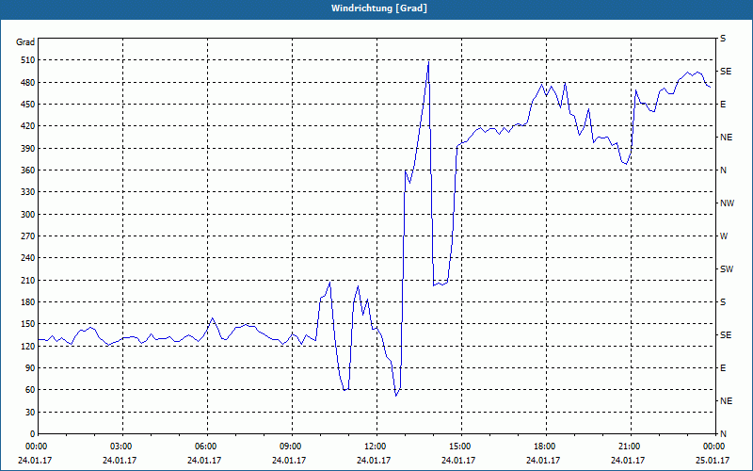This screenshot has height=471, width=753.
Task: Select the 30 y-axis value
Action: pyautogui.click(x=30, y=412)
